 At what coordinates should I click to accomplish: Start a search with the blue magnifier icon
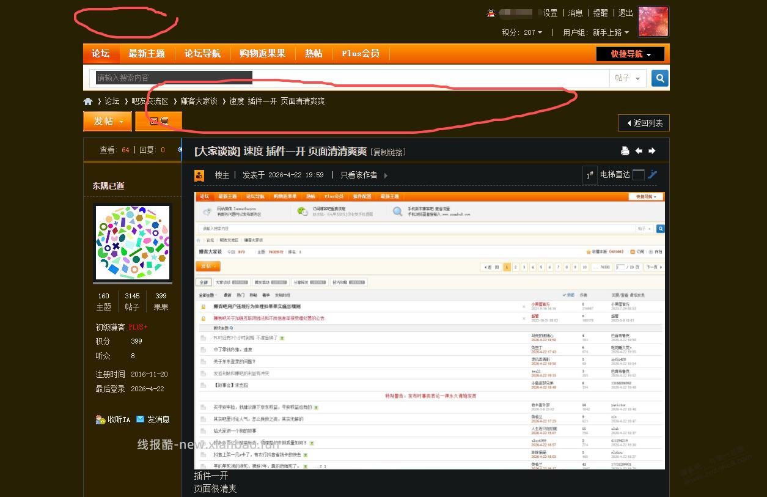tap(659, 78)
